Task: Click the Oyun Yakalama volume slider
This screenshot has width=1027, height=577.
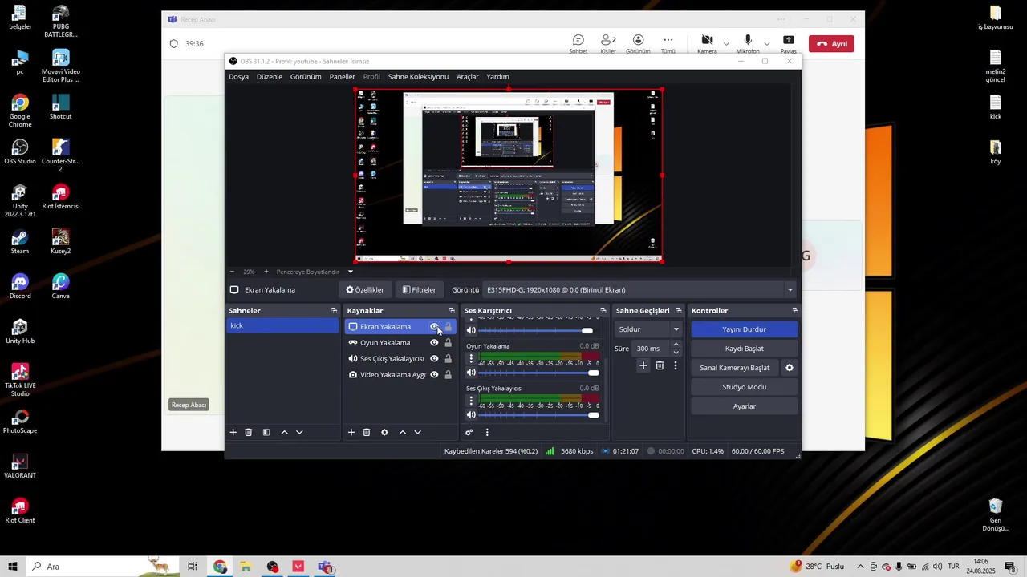Action: pyautogui.click(x=538, y=373)
